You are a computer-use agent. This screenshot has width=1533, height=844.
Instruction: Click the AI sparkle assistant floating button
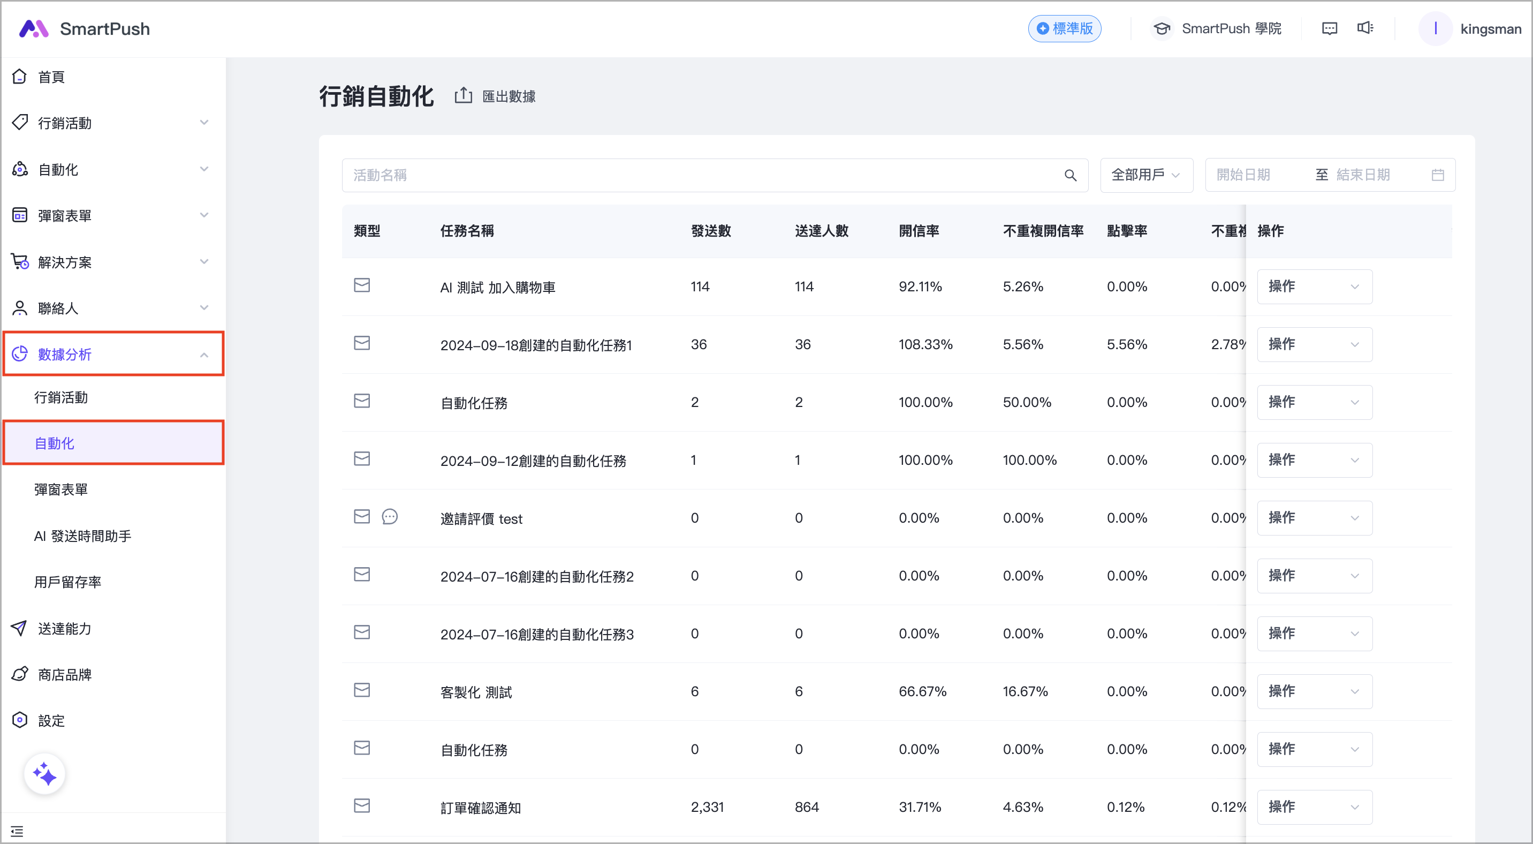[x=44, y=774]
